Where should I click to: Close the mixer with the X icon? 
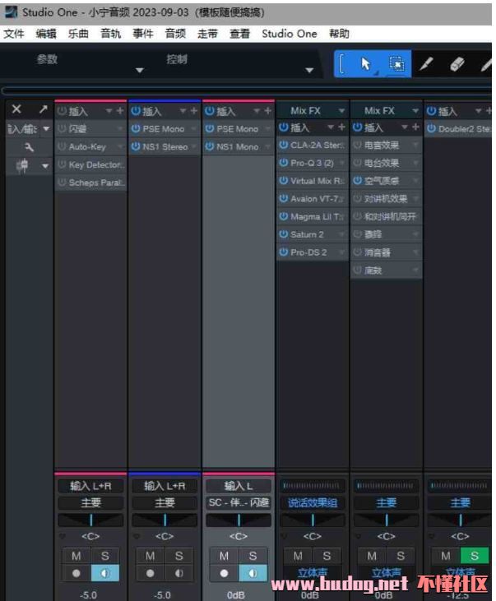(16, 109)
